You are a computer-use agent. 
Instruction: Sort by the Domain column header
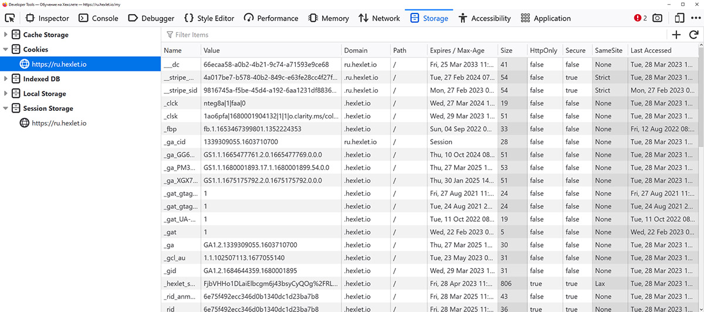click(365, 50)
